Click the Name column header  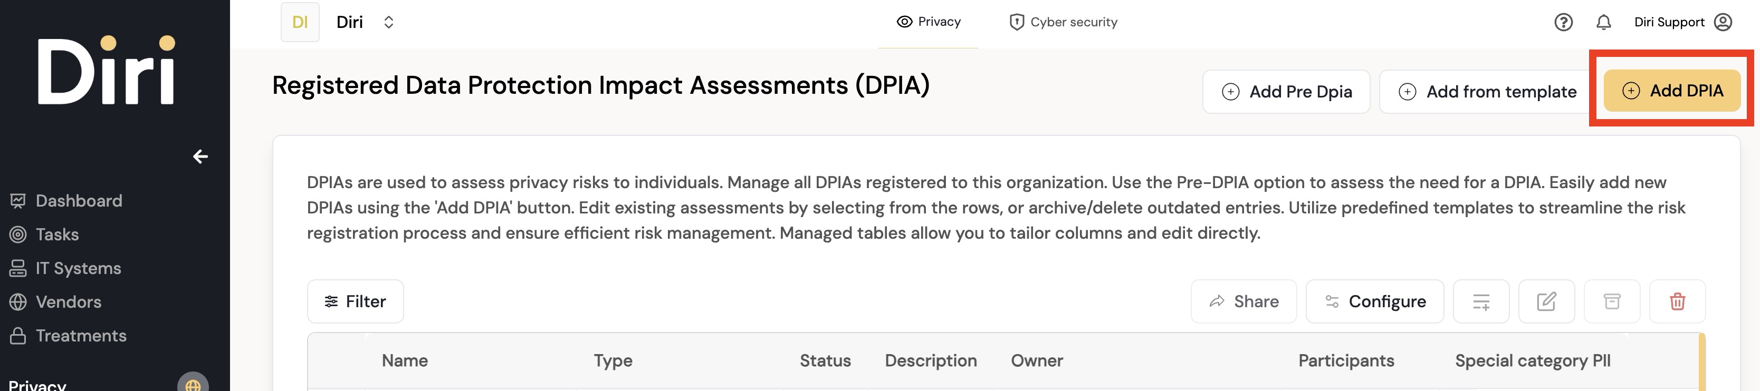405,361
